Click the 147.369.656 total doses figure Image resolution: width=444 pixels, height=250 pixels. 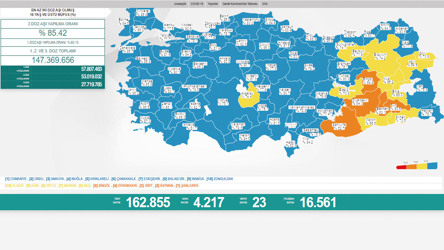[53, 60]
